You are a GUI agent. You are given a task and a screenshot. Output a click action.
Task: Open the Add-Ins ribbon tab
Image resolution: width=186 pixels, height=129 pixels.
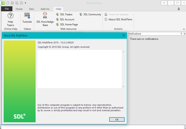(x=45, y=9)
